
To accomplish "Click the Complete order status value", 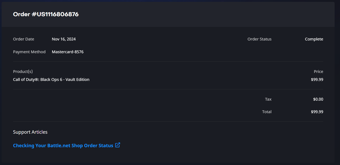I will tap(314, 39).
